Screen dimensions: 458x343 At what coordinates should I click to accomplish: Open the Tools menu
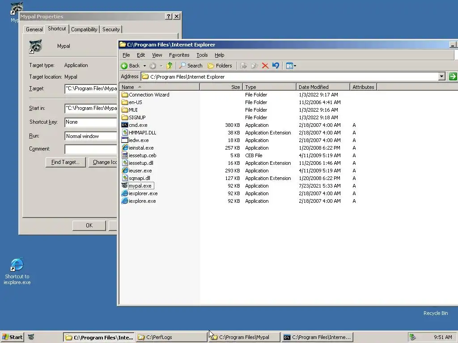click(x=202, y=55)
